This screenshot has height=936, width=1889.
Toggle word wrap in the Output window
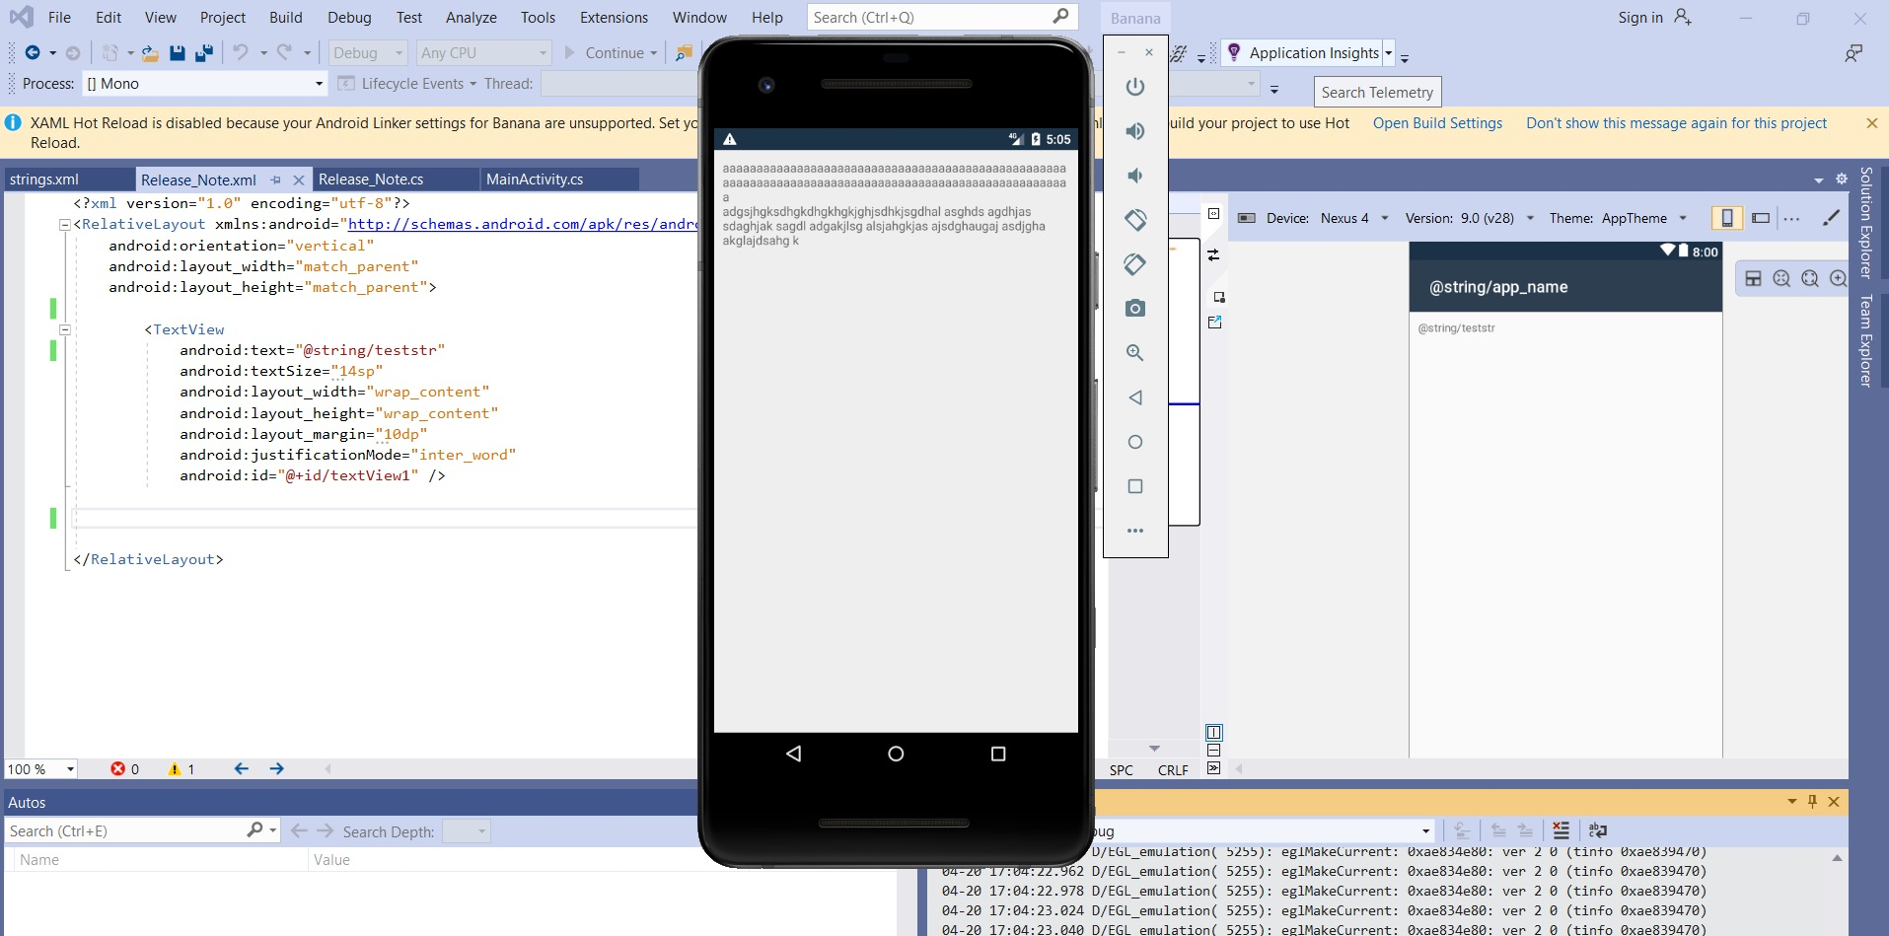[x=1598, y=830]
